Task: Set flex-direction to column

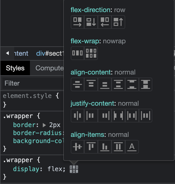Action: (91, 22)
